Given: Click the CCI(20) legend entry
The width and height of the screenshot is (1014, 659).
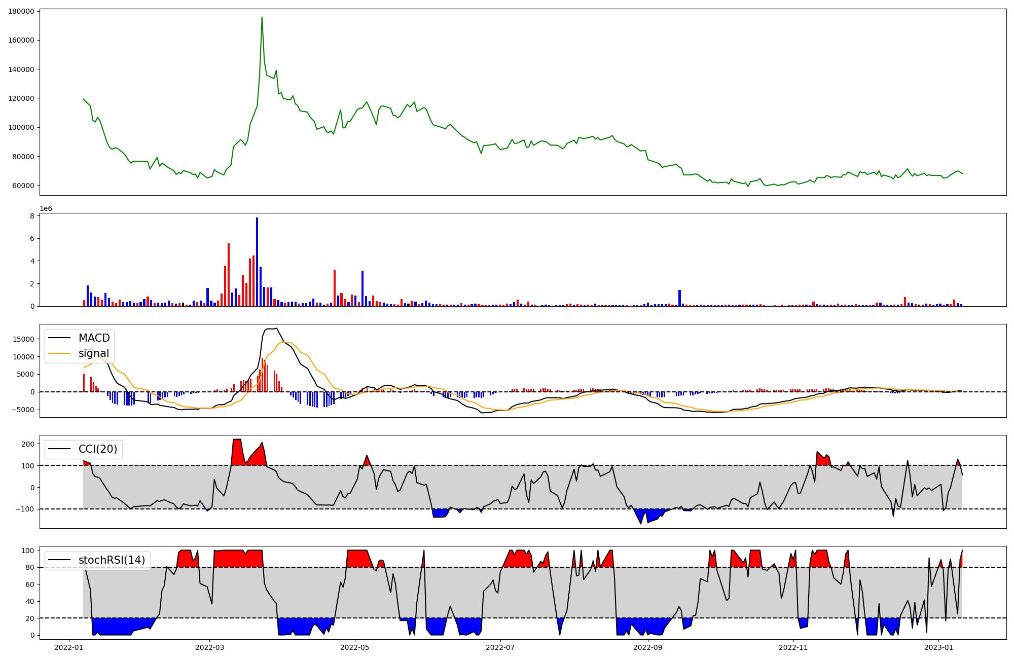Looking at the screenshot, I should (x=98, y=449).
